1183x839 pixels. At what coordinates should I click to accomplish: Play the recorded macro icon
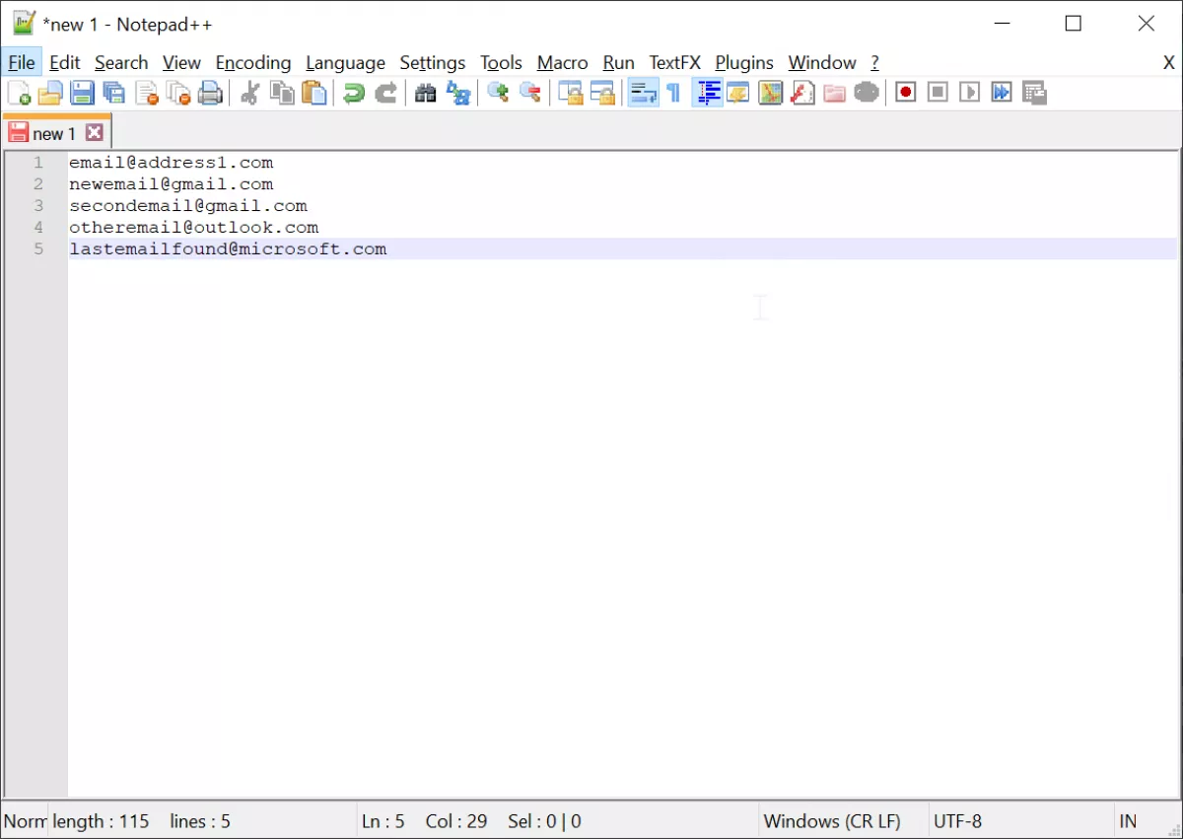969,92
